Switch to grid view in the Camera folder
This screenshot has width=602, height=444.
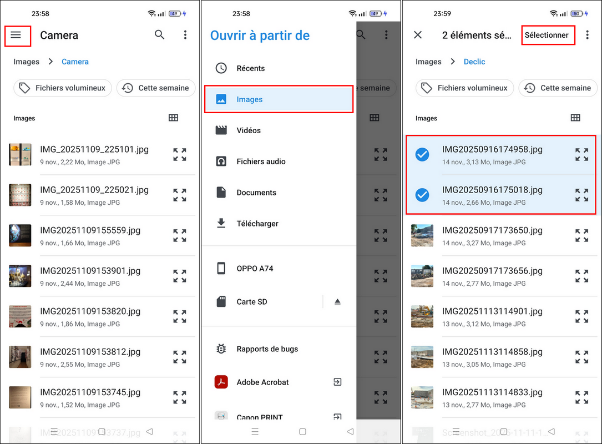point(173,118)
